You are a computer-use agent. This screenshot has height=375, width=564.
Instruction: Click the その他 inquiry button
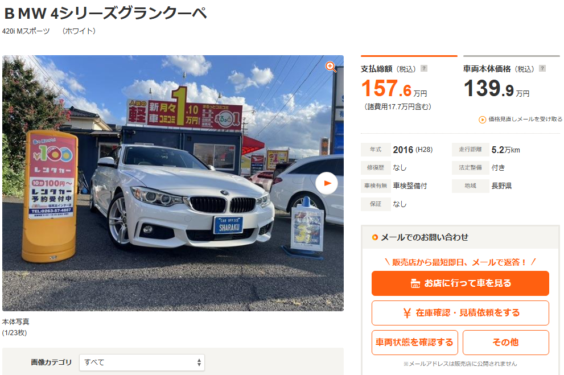point(506,343)
